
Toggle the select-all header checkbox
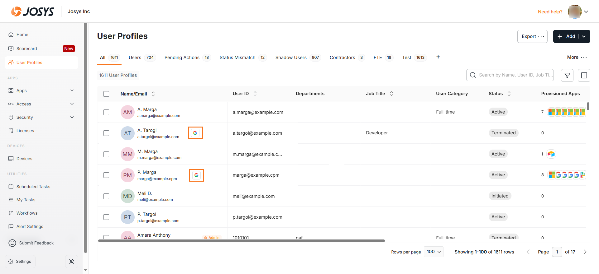106,94
